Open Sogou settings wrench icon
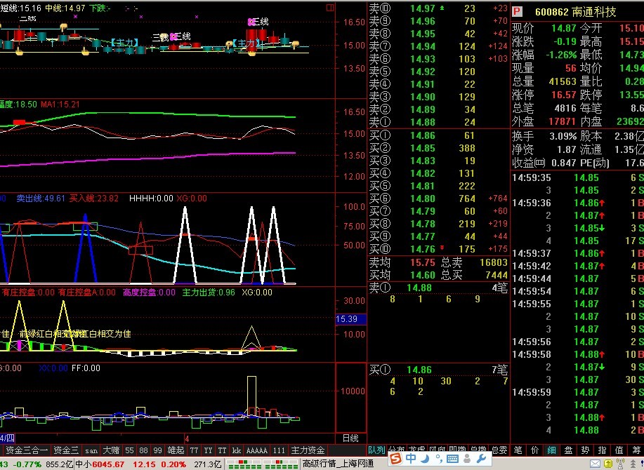Screen dimensions: 644x470 481,458
